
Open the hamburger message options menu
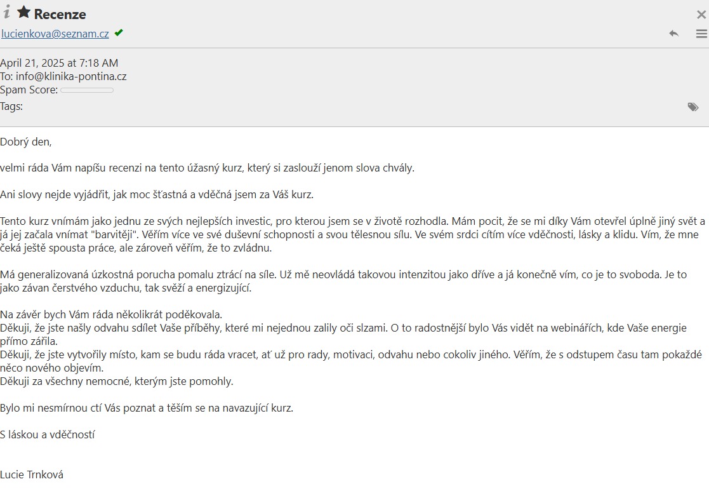click(x=701, y=34)
